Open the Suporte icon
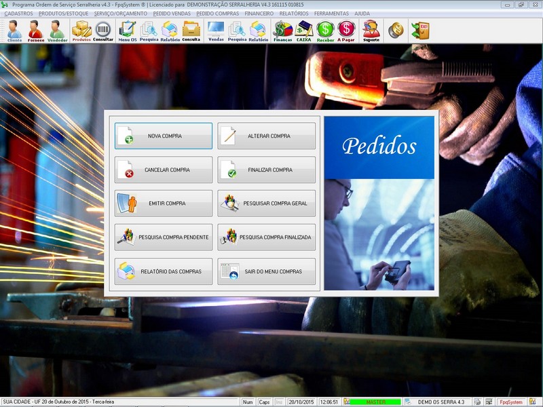Screen dimensions: 543x407 pos(371,31)
